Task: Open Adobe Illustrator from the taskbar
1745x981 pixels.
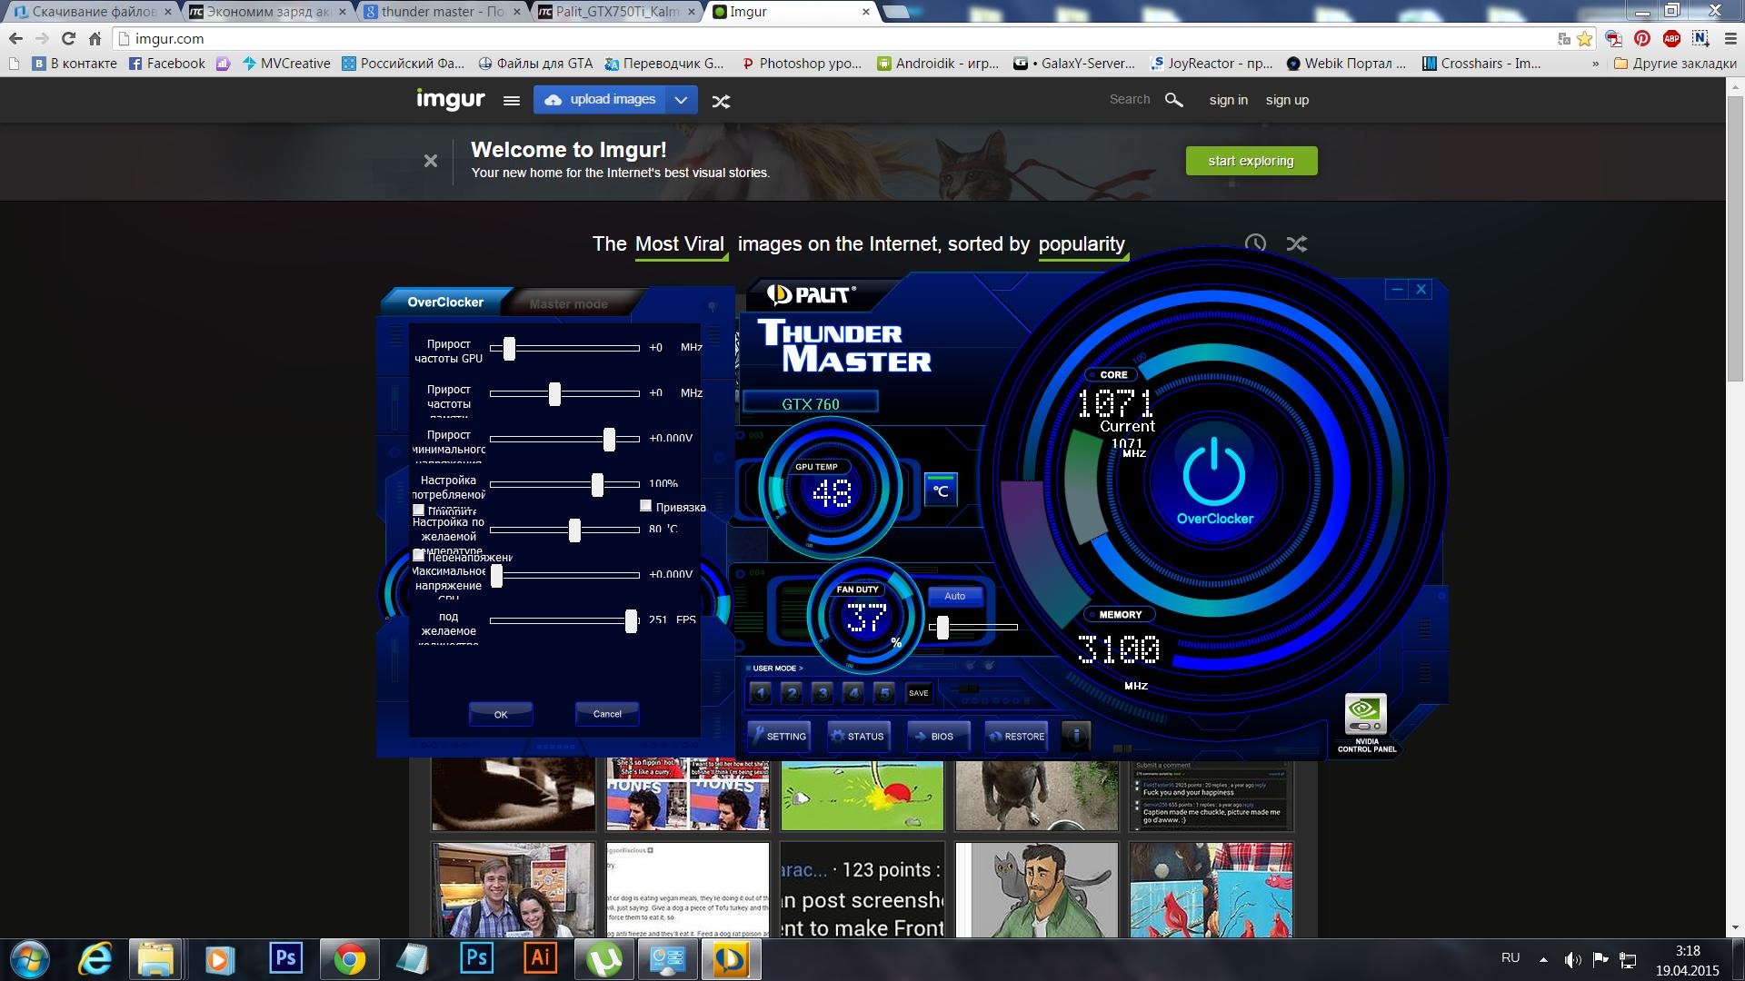Action: point(540,958)
